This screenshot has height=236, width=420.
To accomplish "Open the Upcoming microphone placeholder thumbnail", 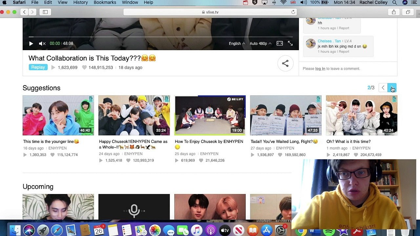I will (134, 207).
